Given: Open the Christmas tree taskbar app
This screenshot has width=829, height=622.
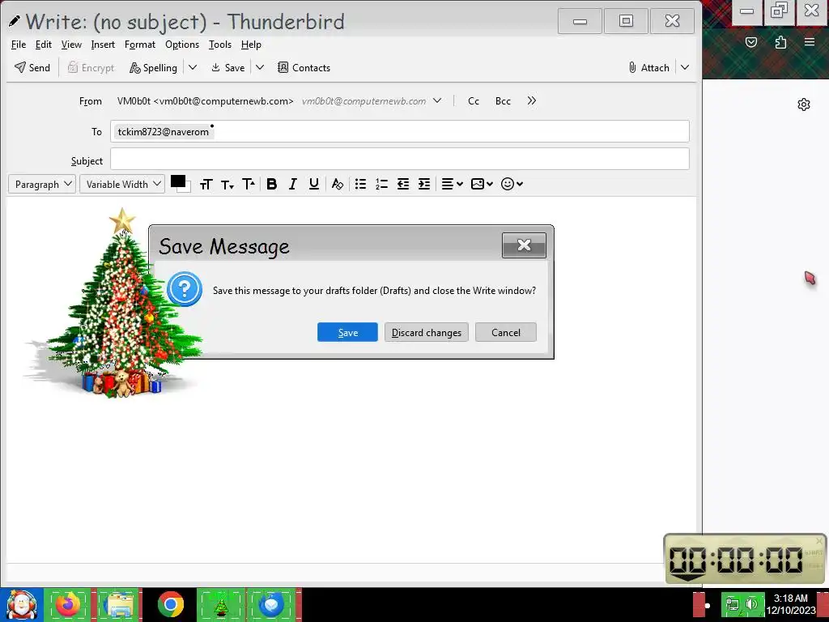Looking at the screenshot, I should click(x=221, y=605).
